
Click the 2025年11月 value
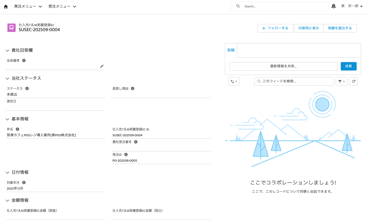[x=15, y=189]
